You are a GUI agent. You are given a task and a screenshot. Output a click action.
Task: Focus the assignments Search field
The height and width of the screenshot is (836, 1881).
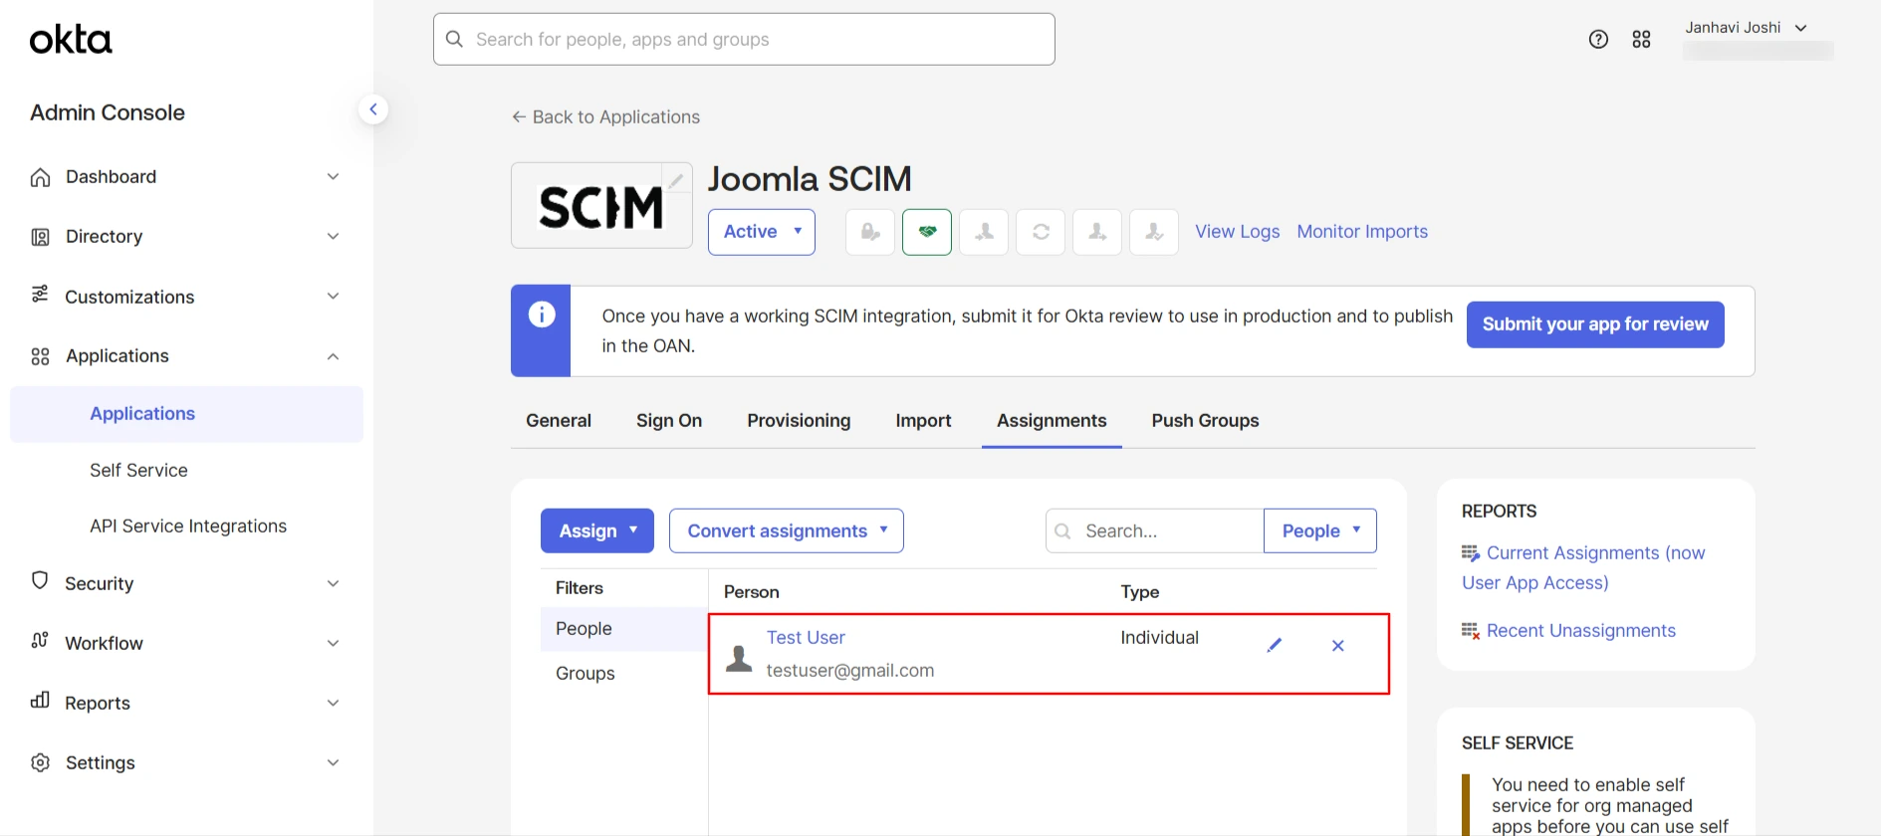pos(1155,530)
